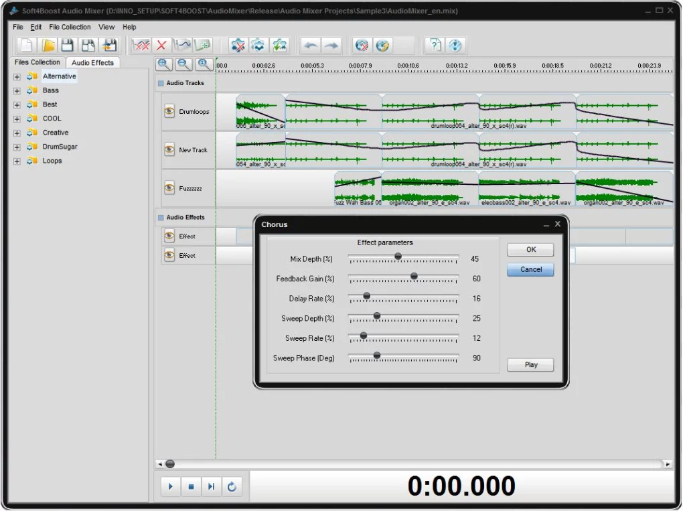The width and height of the screenshot is (683, 511).
Task: Click the Fuzzzzzz track eye icon
Action: (x=169, y=188)
